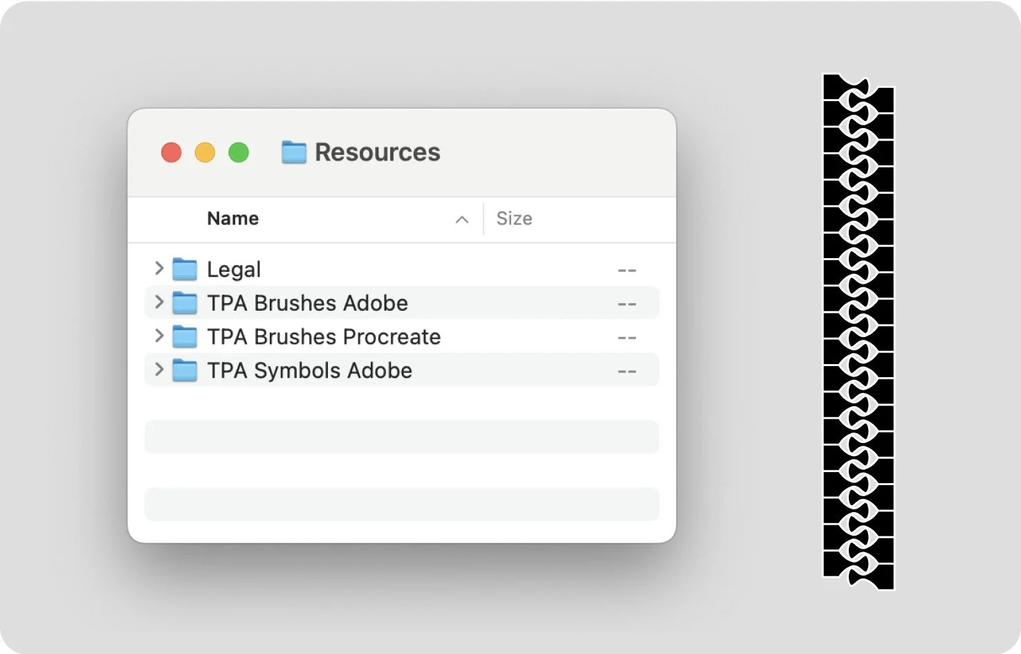1021x654 pixels.
Task: Click the Resources window title text
Action: 377,152
